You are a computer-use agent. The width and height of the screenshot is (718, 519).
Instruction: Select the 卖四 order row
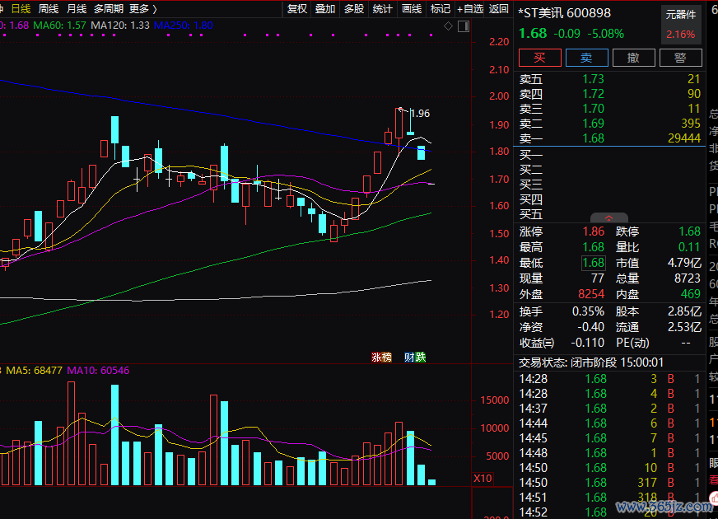click(609, 94)
